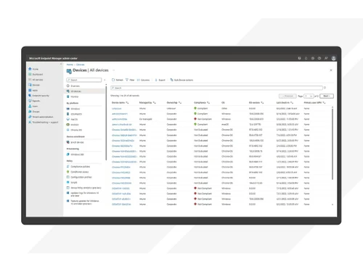The height and width of the screenshot is (272, 363).
Task: Sort by Last check-in column
Action: (285, 103)
